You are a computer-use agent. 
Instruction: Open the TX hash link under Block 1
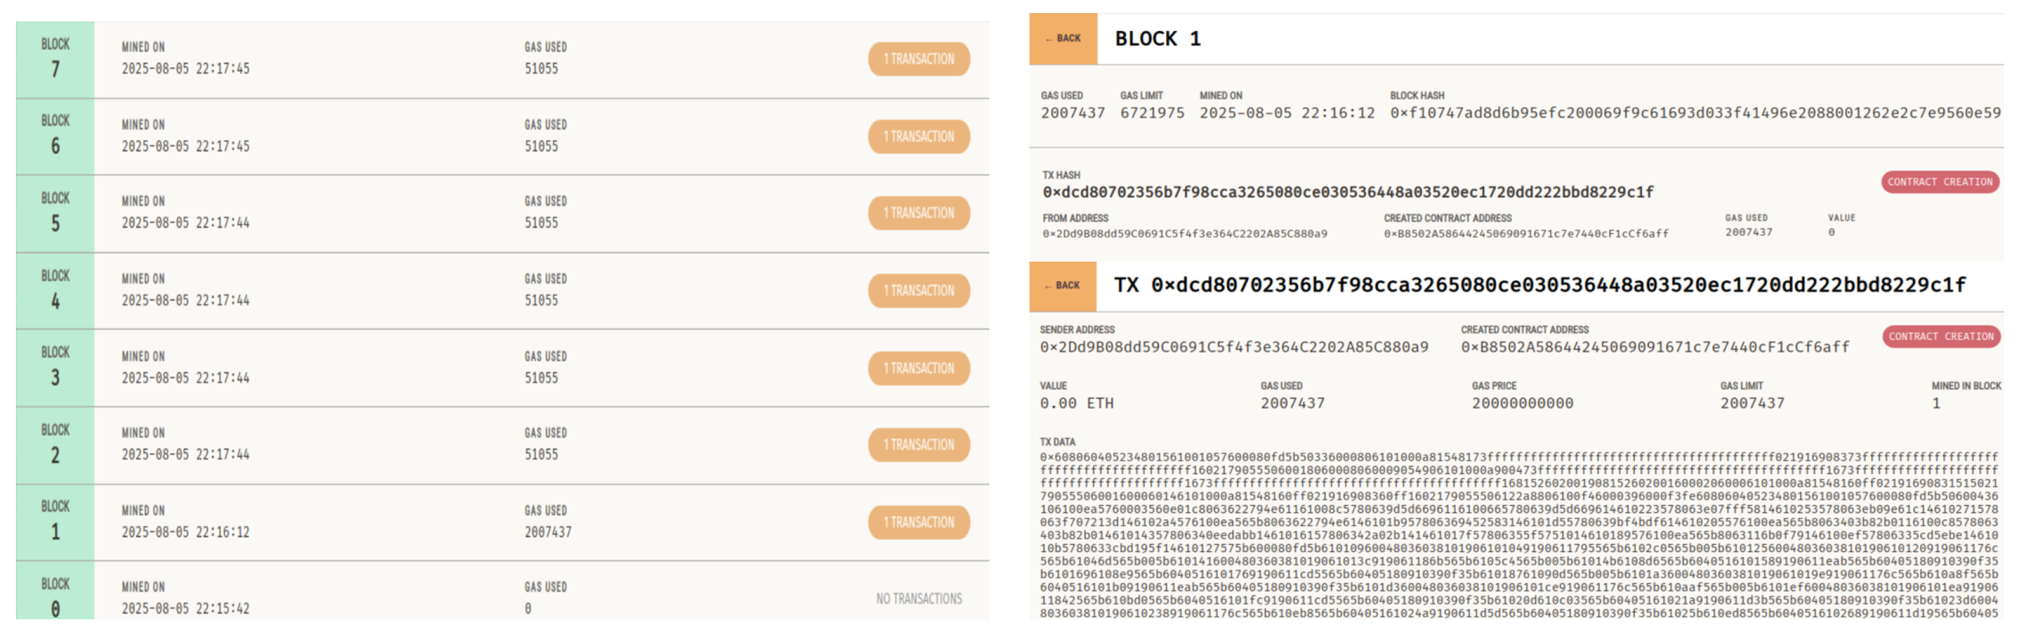(x=1347, y=193)
